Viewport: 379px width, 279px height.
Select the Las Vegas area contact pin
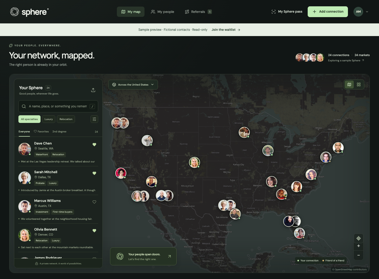[152, 182]
